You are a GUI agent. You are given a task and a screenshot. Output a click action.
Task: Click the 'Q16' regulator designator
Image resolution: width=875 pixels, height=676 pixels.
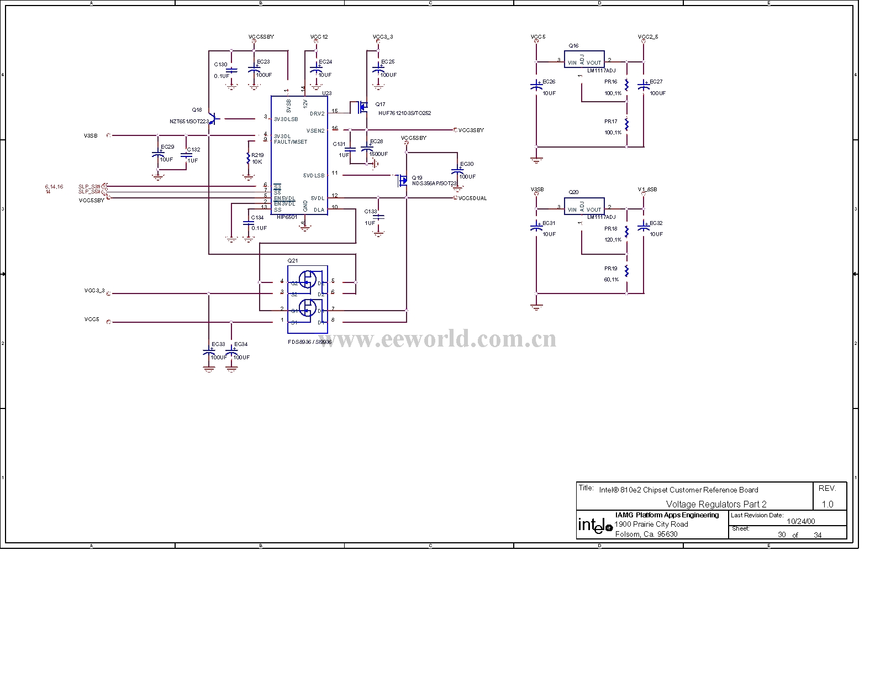coord(573,46)
